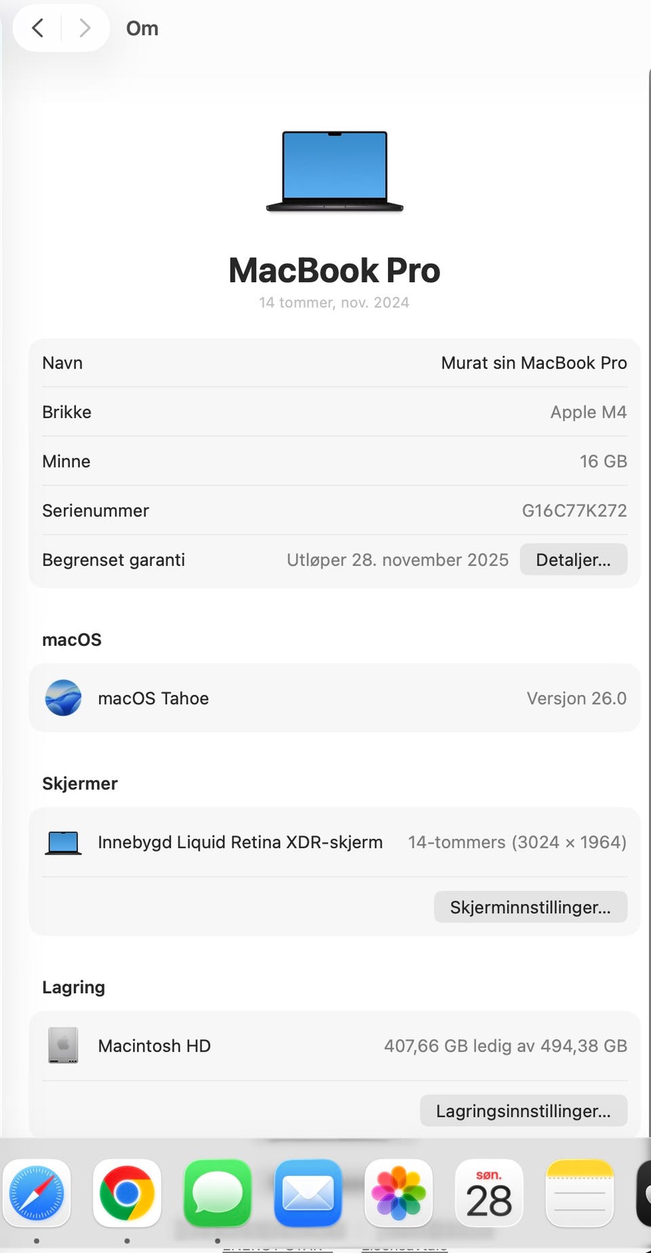Screen dimensions: 651x1253
Task: Click the Apple M4 chip value
Action: coord(588,412)
